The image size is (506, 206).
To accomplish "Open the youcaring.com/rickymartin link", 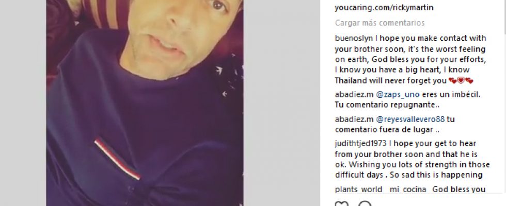I will [x=384, y=8].
